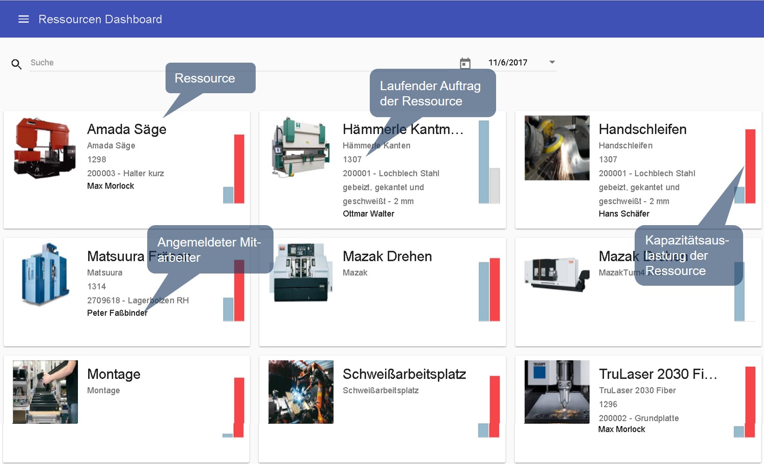
Task: Select the Montage card title
Action: click(114, 374)
